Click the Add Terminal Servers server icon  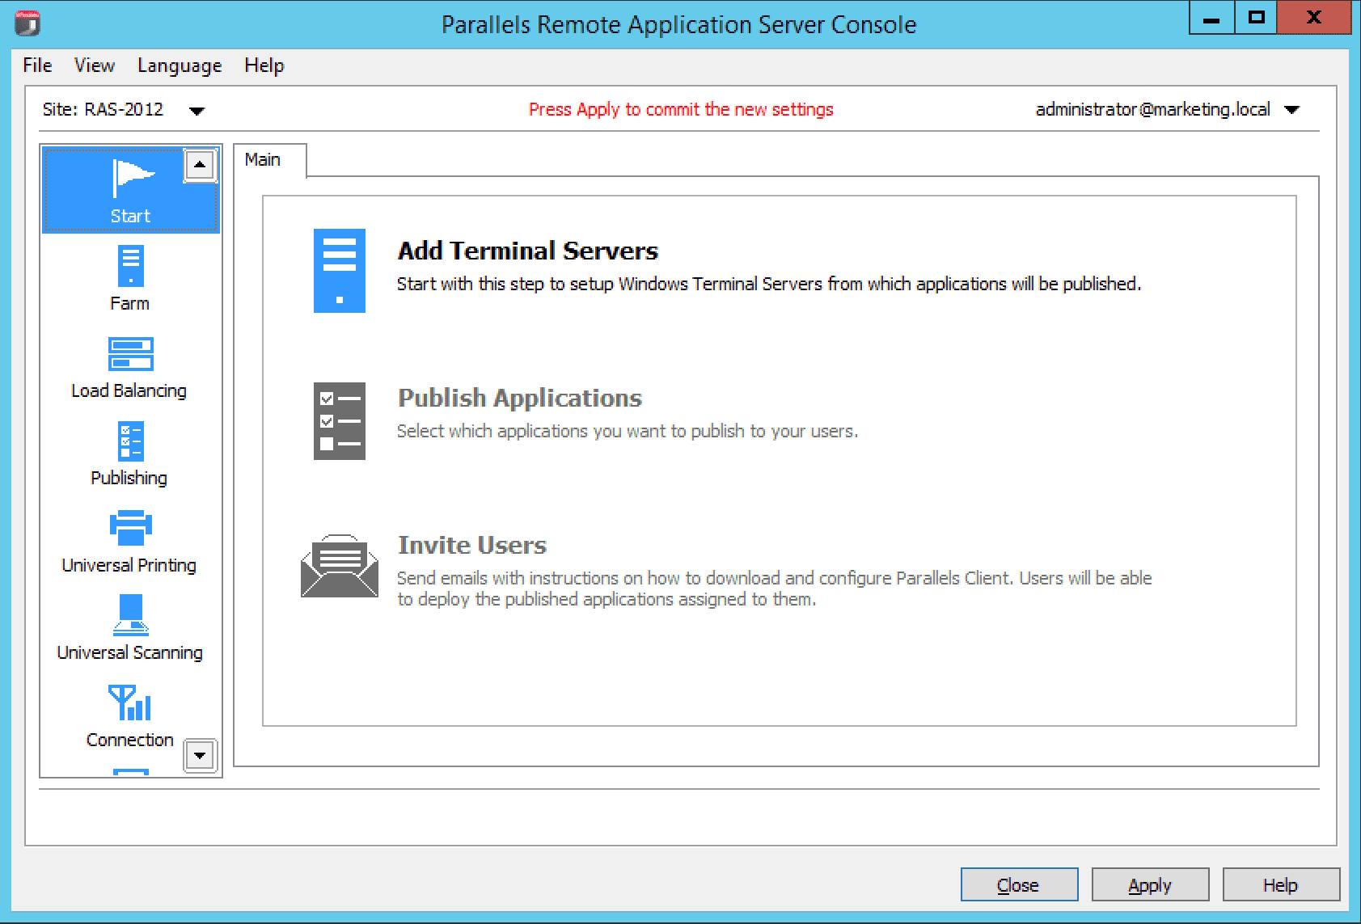click(339, 271)
